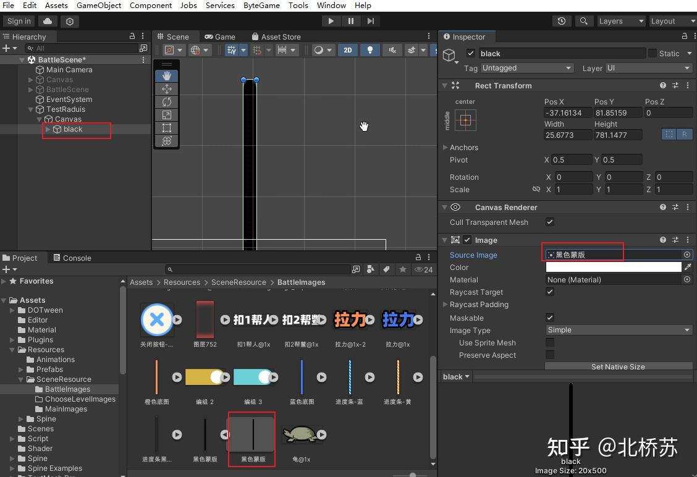Screen dimensions: 697x477
Task: Click the Play button
Action: point(331,21)
